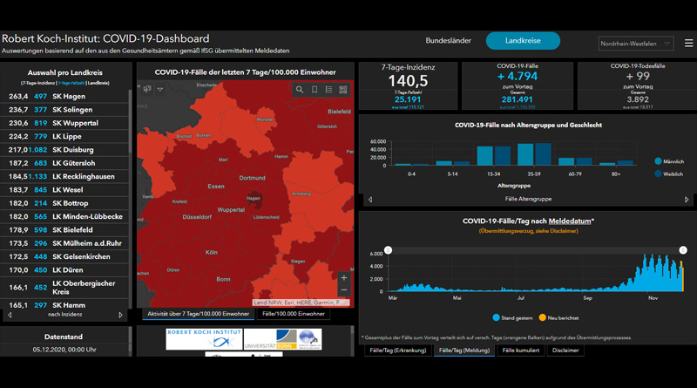Open the selection tool options arrow
The height and width of the screenshot is (388, 697).
tap(160, 90)
